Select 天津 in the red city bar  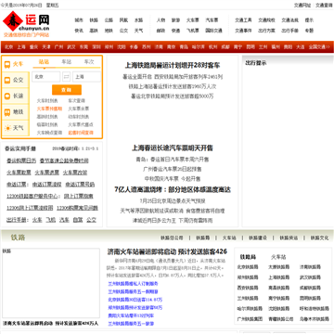pyautogui.click(x=46, y=47)
